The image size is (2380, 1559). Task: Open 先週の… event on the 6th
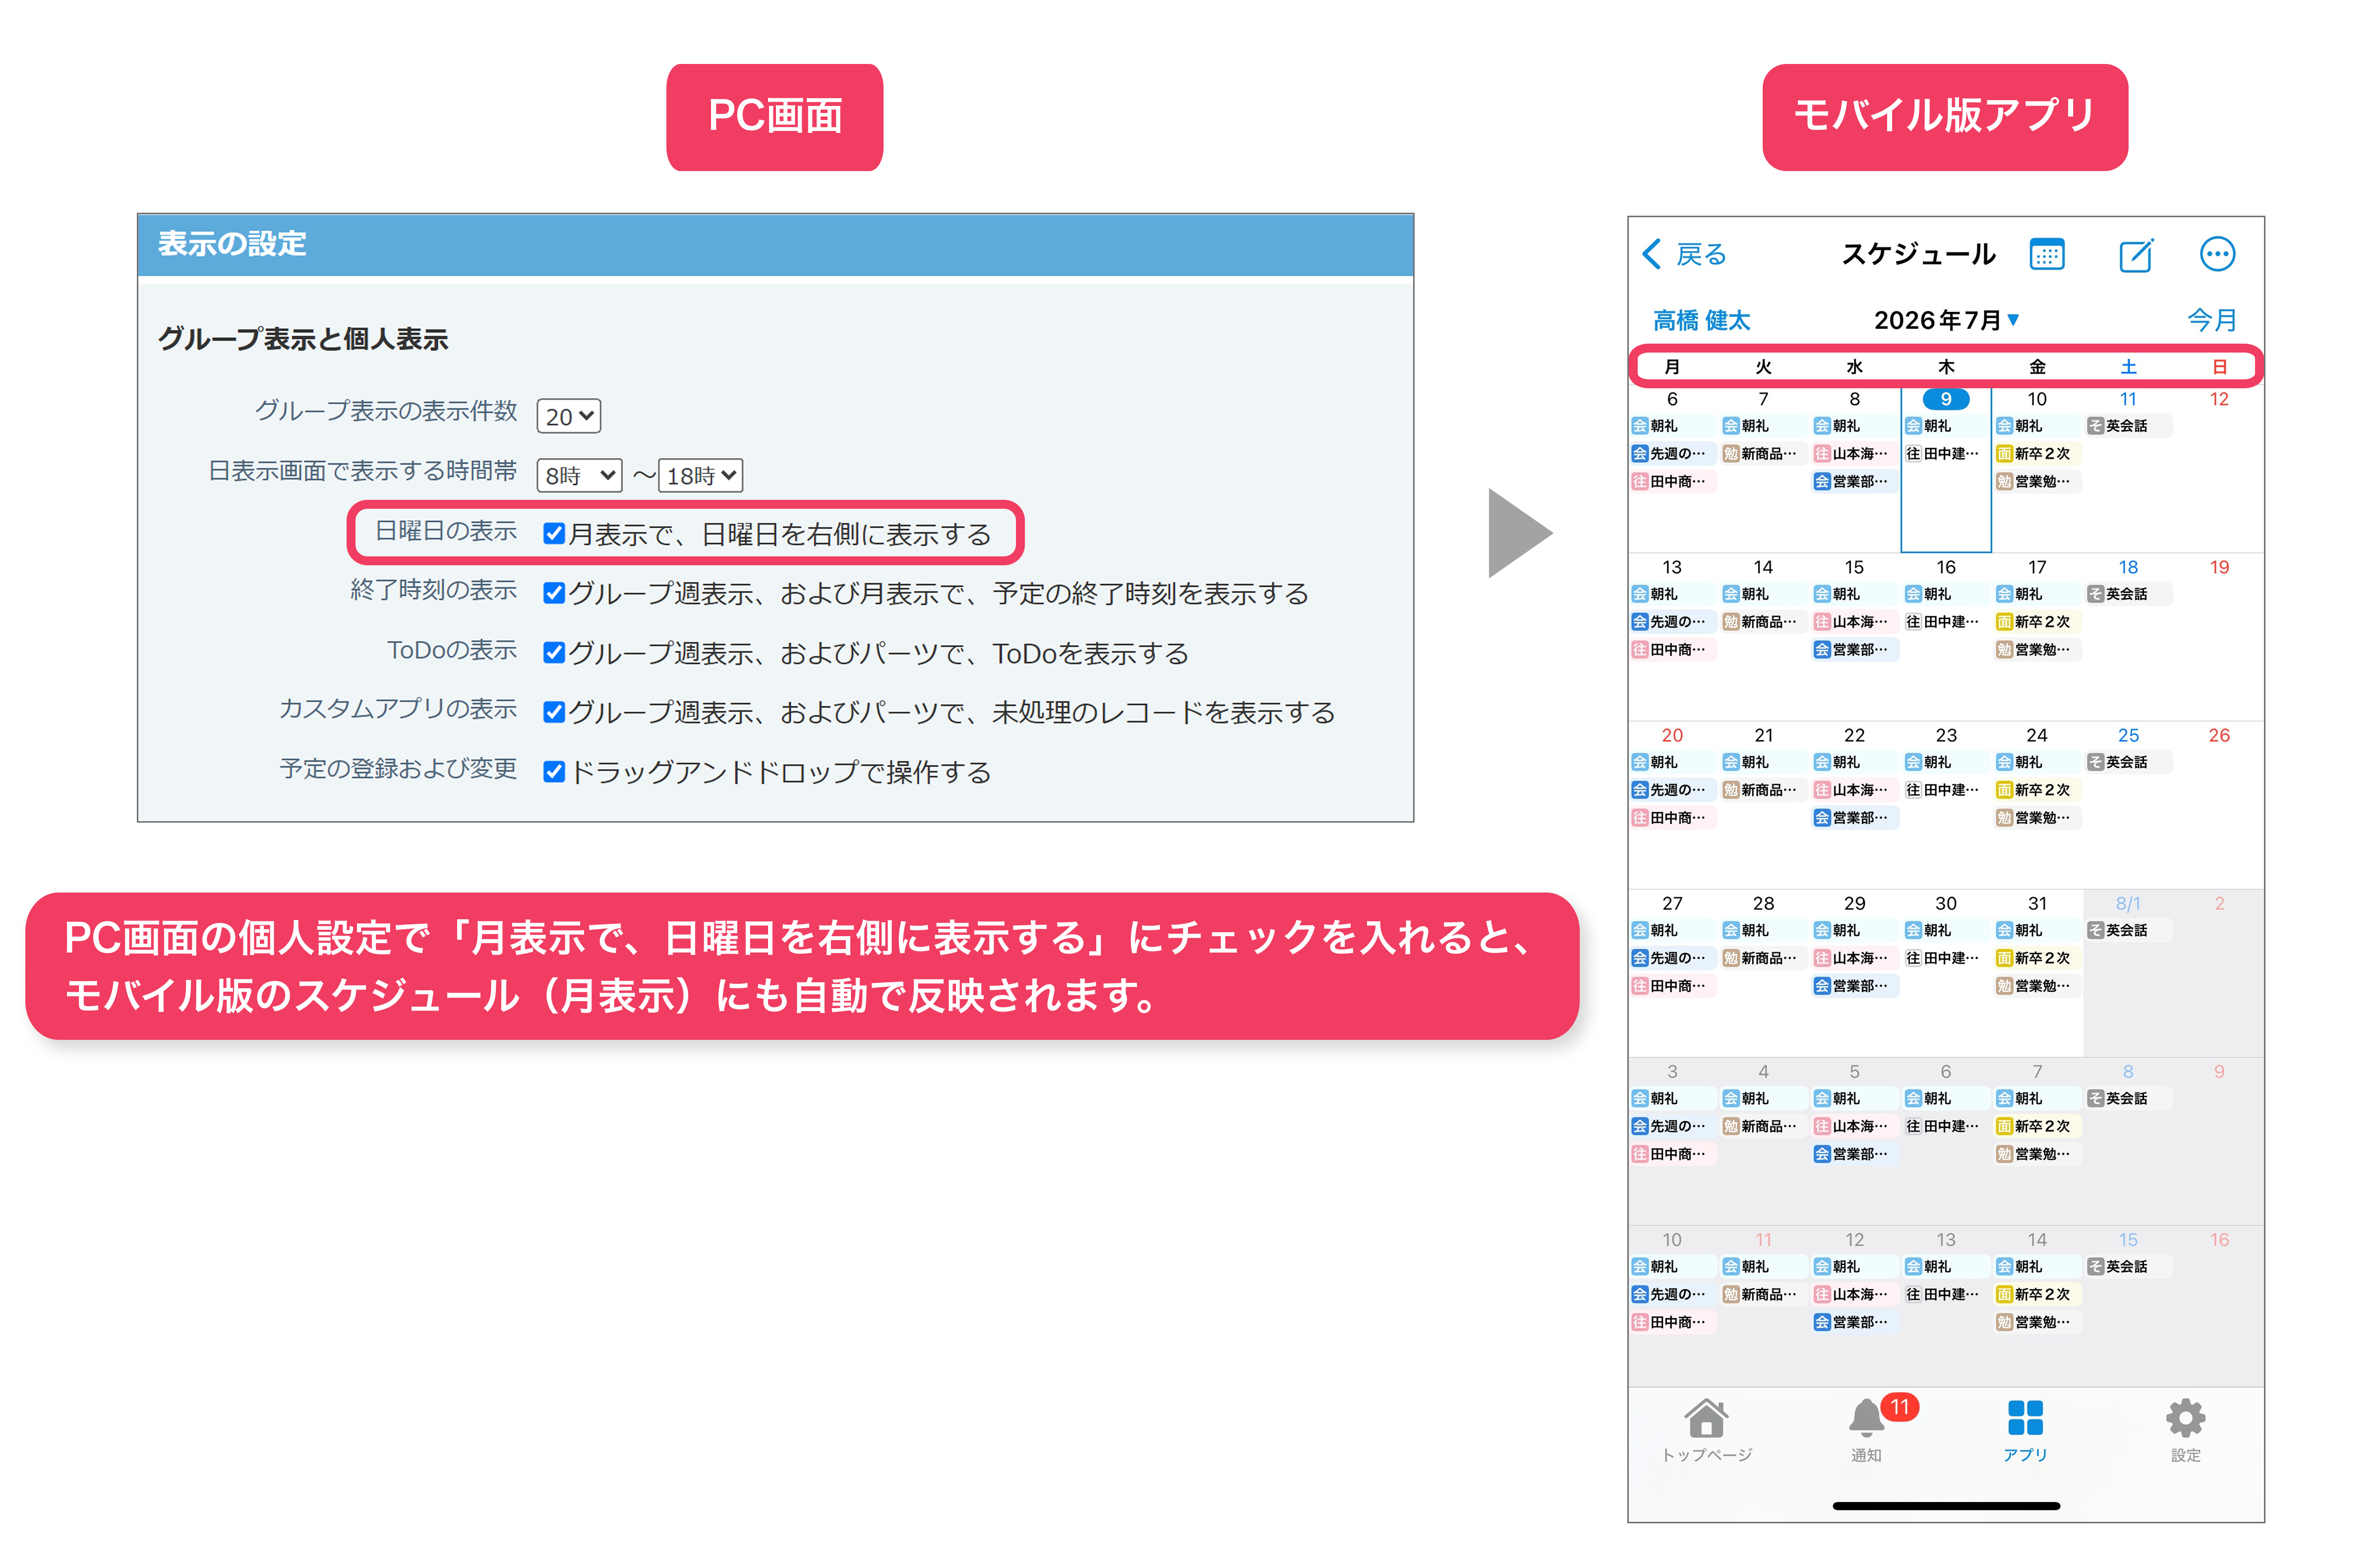click(x=1672, y=454)
